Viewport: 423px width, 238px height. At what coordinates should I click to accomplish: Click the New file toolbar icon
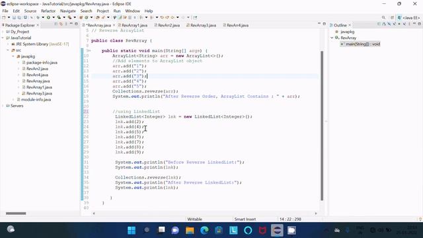4,18
